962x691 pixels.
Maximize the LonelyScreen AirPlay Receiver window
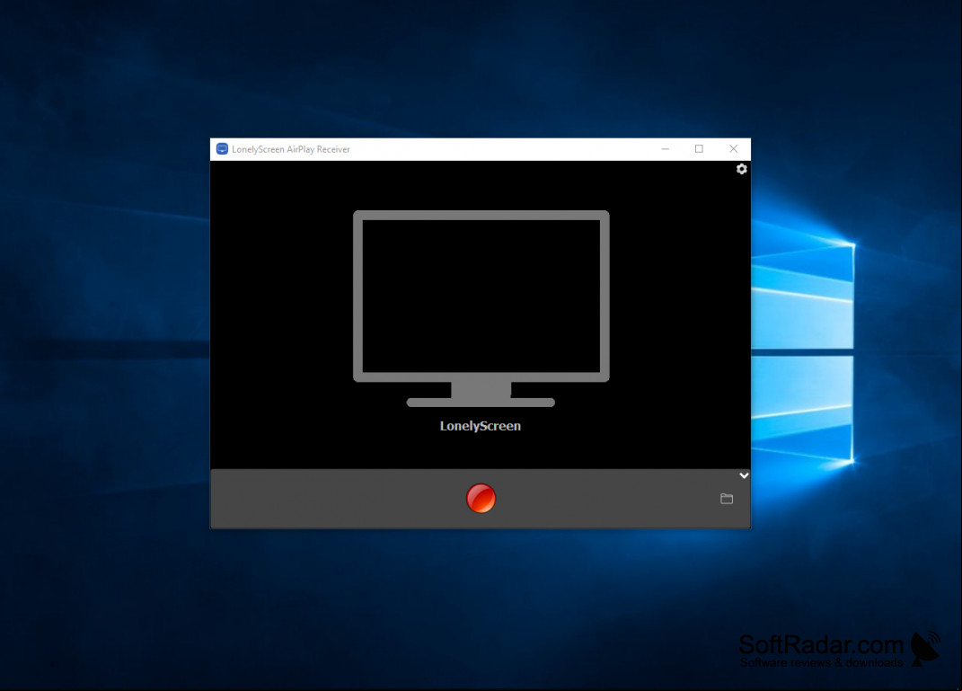(699, 149)
